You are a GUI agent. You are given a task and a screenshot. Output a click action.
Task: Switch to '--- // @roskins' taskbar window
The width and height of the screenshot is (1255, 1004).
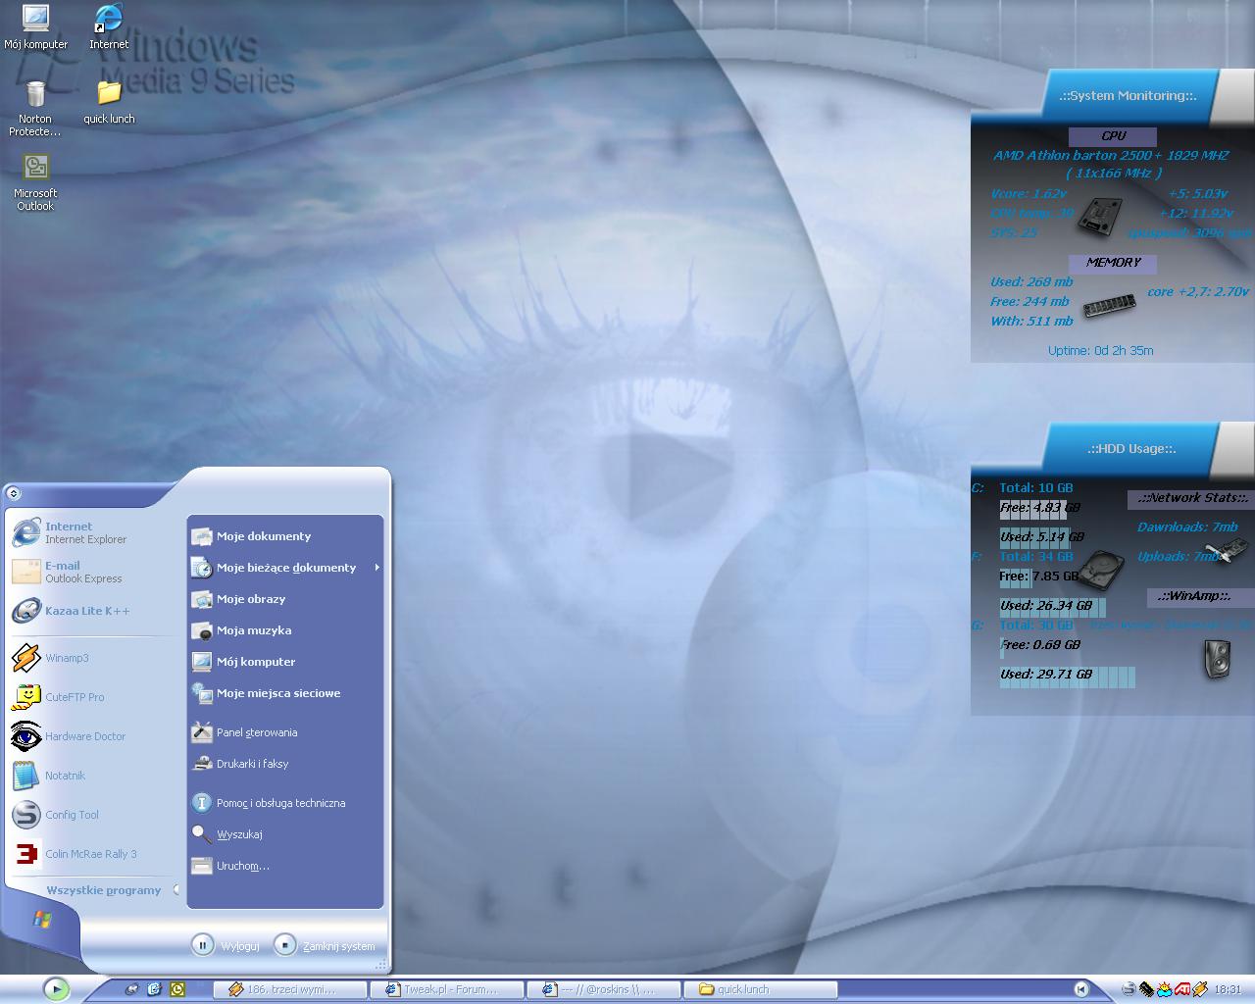coord(603,989)
